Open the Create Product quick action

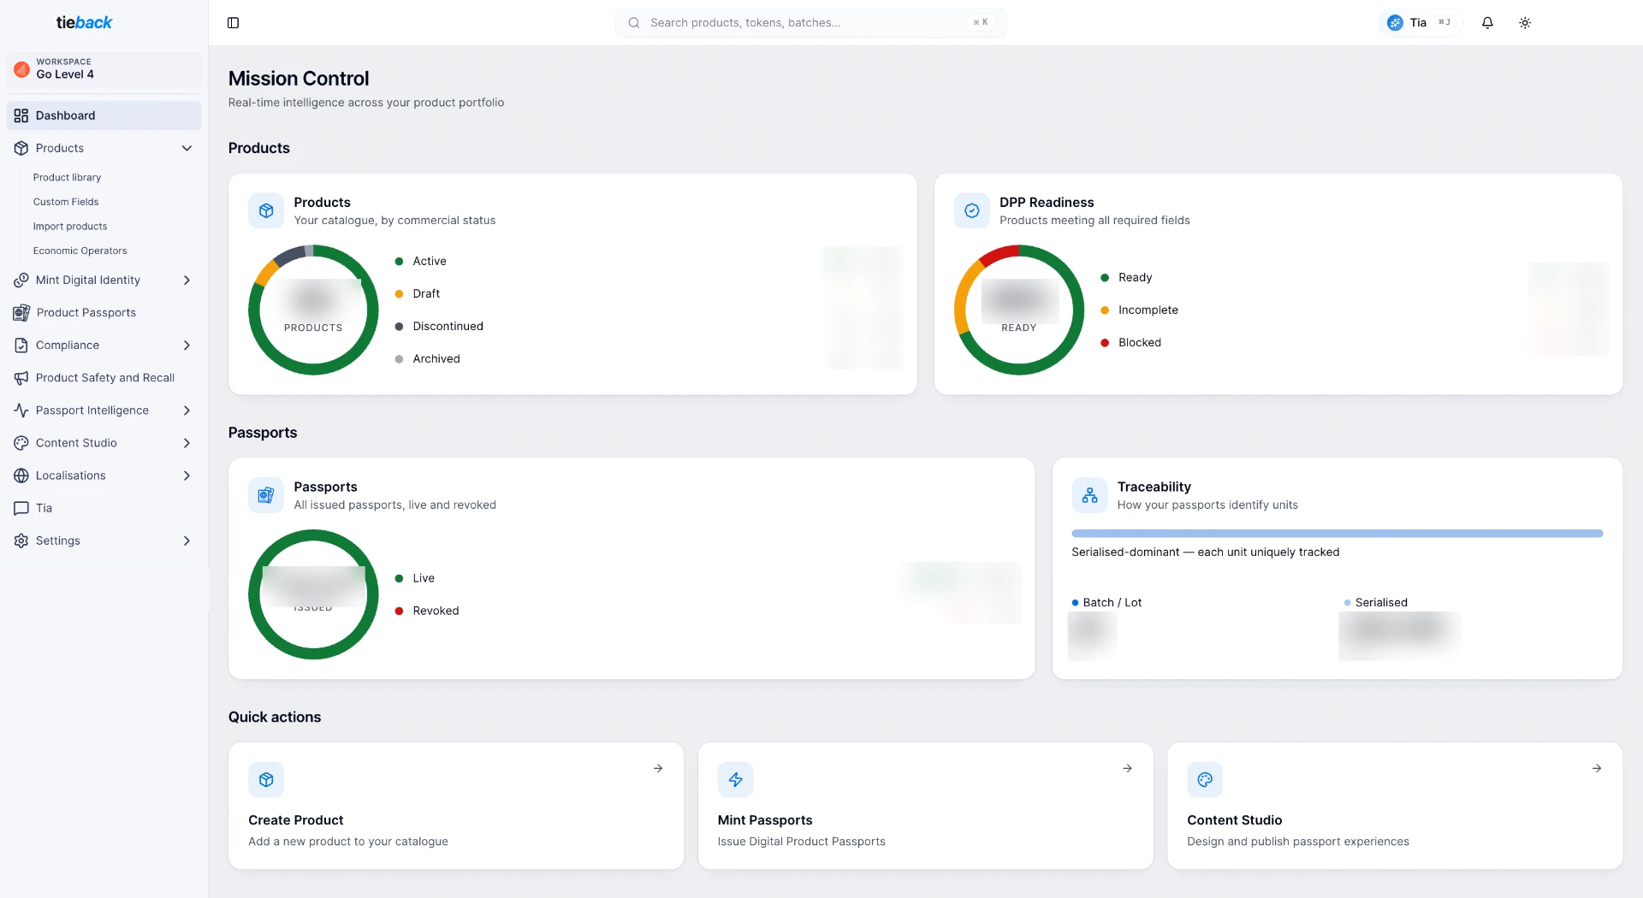(x=456, y=806)
